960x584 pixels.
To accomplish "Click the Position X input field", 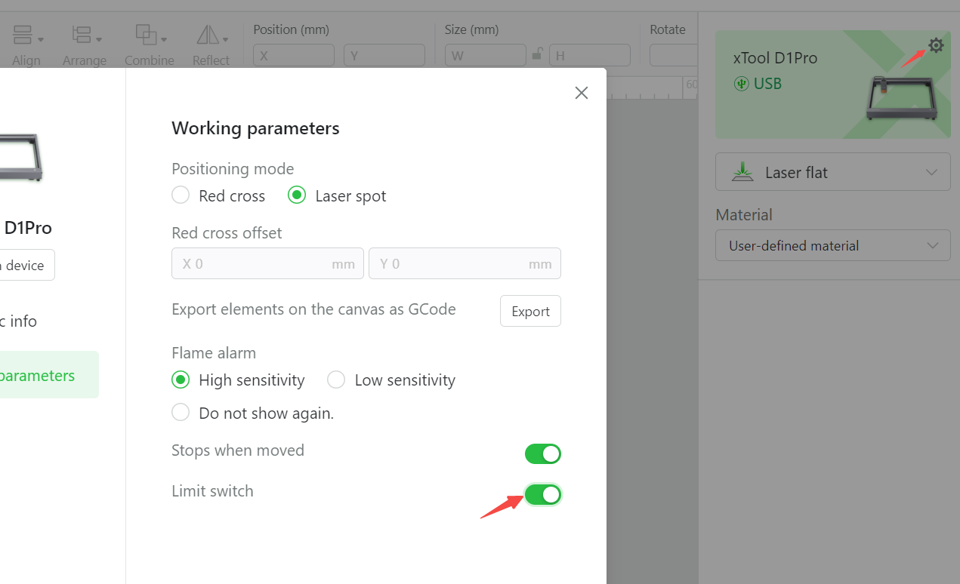I will (x=294, y=55).
